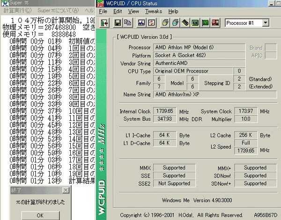
Task: Click the SSE Supported field
Action: point(174,176)
